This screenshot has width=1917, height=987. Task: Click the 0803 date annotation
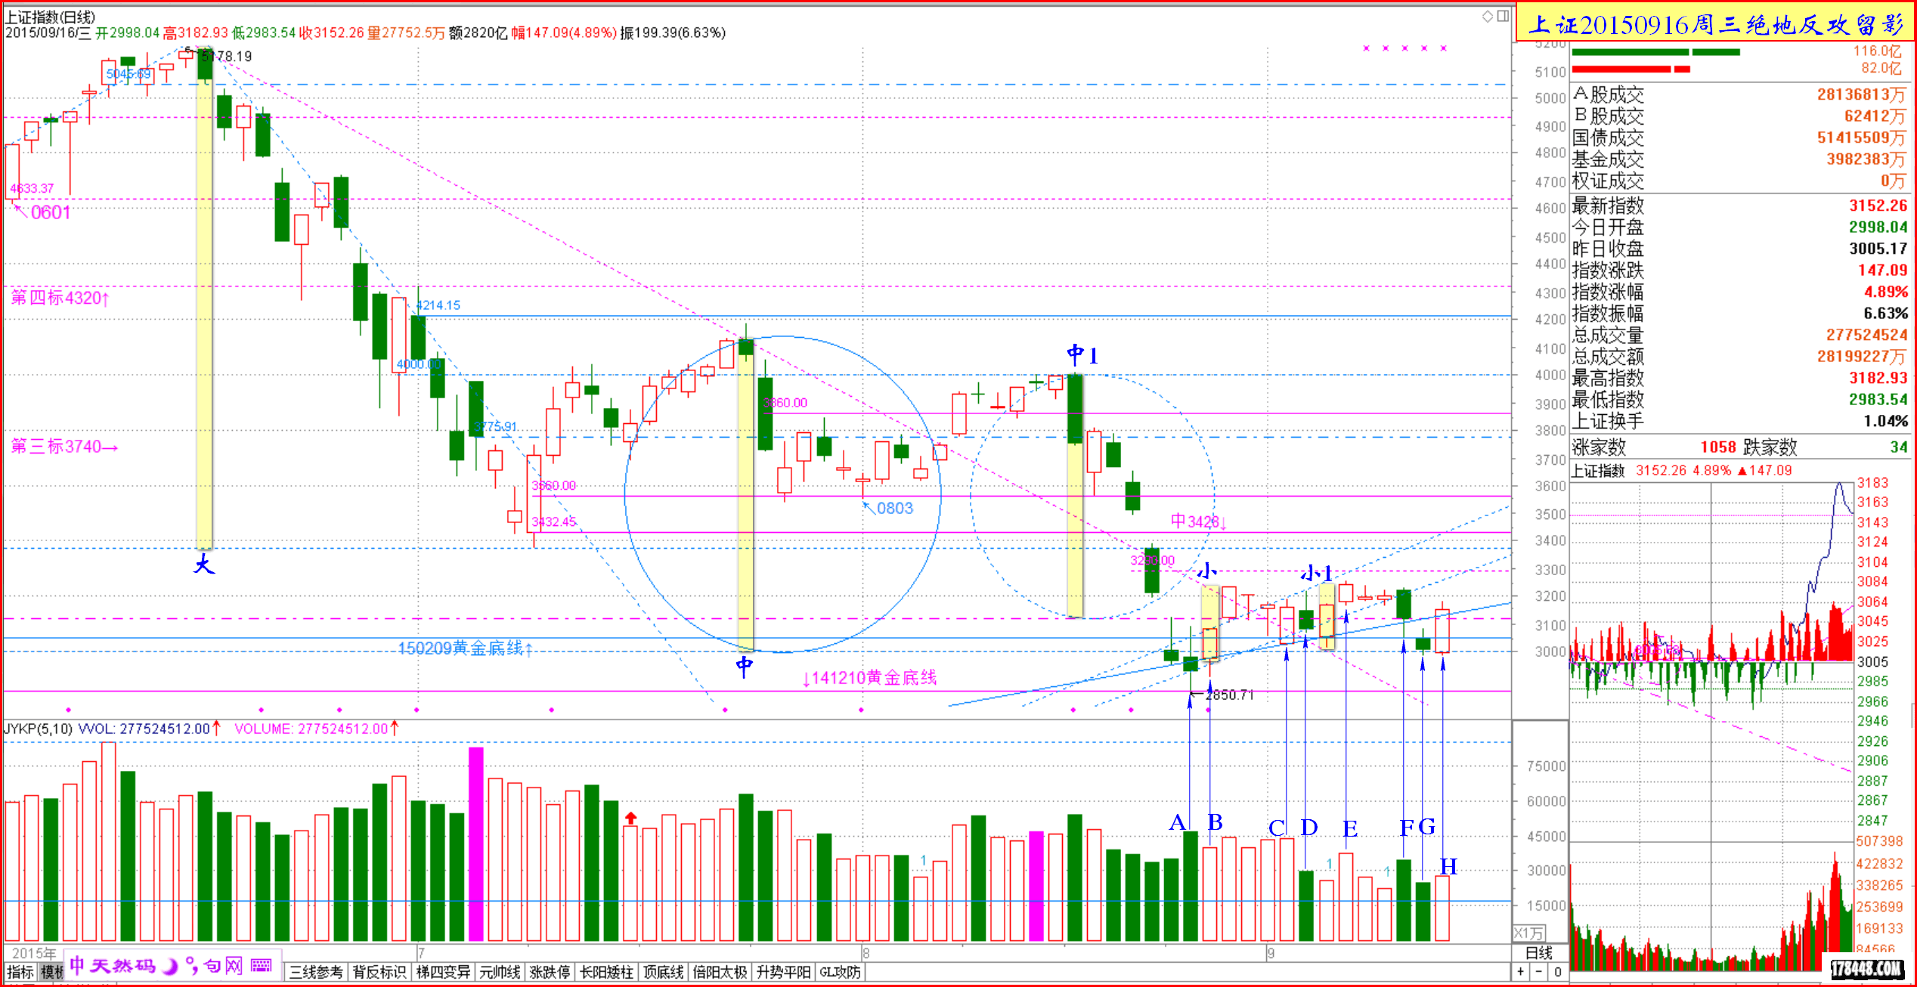pos(895,509)
